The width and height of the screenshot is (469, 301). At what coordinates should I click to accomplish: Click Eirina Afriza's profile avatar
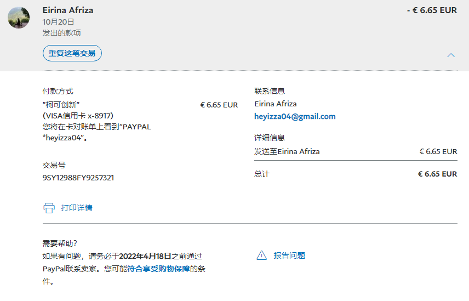point(19,18)
